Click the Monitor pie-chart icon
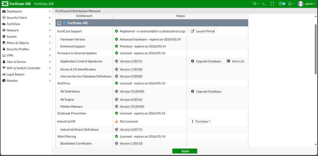This screenshot has height=156, width=318. pyautogui.click(x=4, y=81)
